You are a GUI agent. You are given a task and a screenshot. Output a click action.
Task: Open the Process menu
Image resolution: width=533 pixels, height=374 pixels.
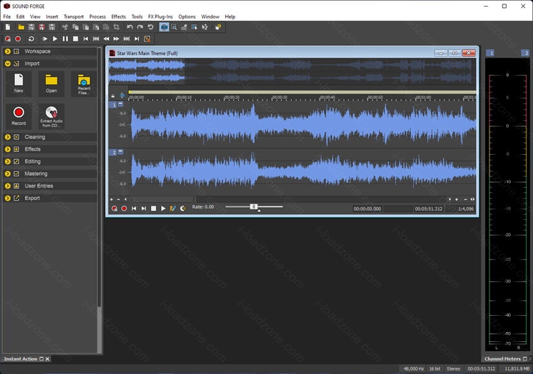[97, 17]
